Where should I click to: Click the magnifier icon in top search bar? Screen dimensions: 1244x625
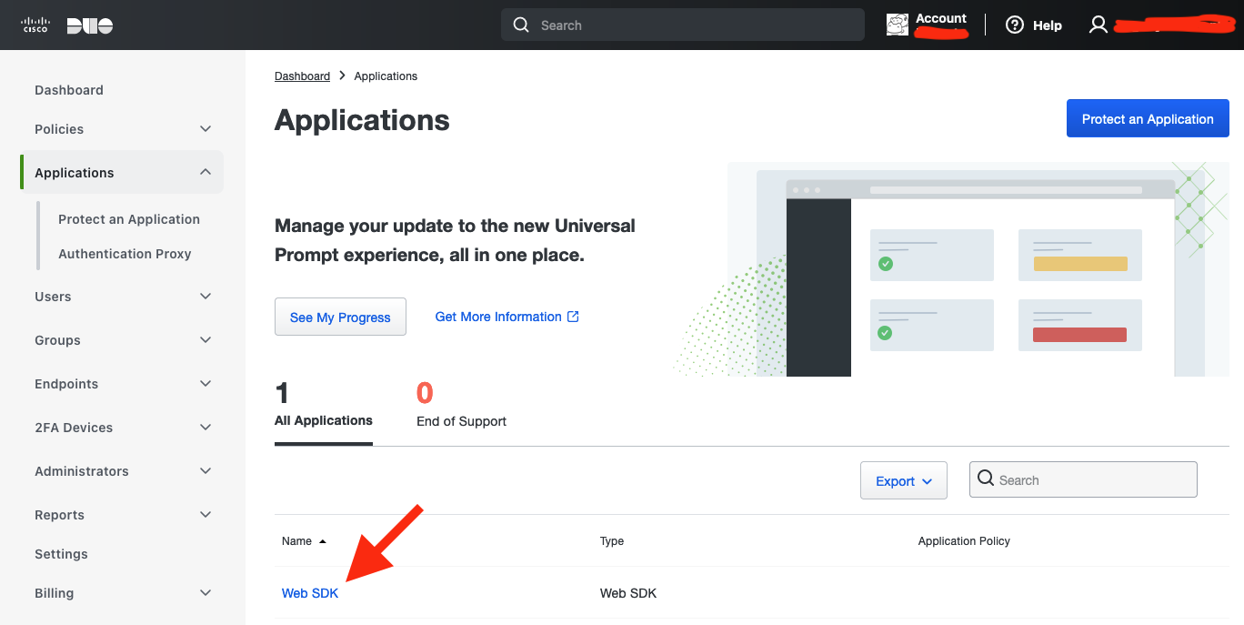pyautogui.click(x=521, y=25)
